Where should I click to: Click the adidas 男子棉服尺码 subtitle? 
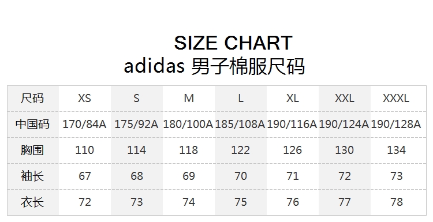(214, 66)
